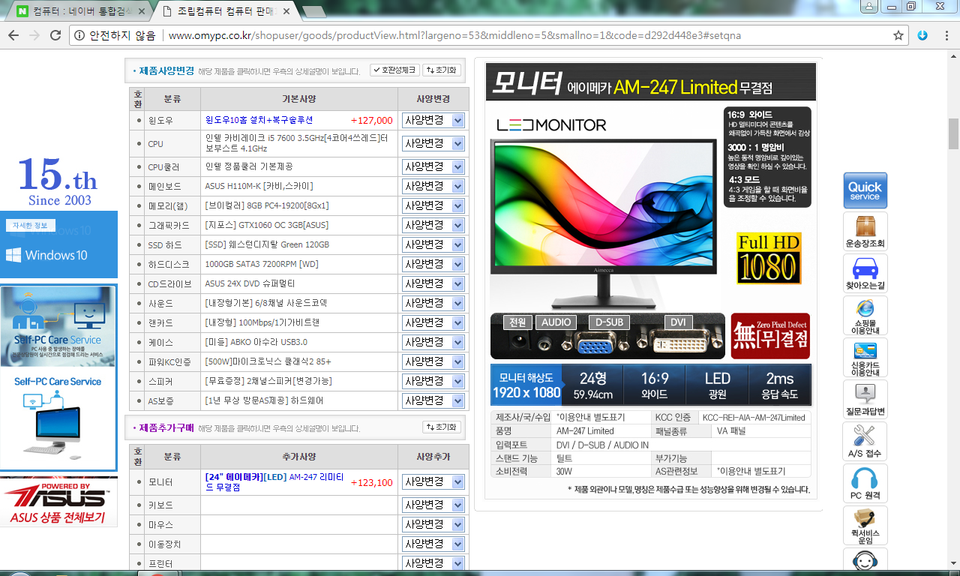The image size is (960, 576).
Task: Bookmark this page with the star icon
Action: point(898,35)
